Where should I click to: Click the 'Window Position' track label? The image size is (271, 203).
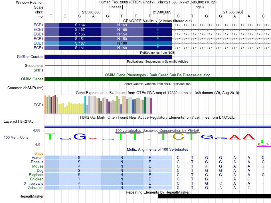(x=30, y=2)
